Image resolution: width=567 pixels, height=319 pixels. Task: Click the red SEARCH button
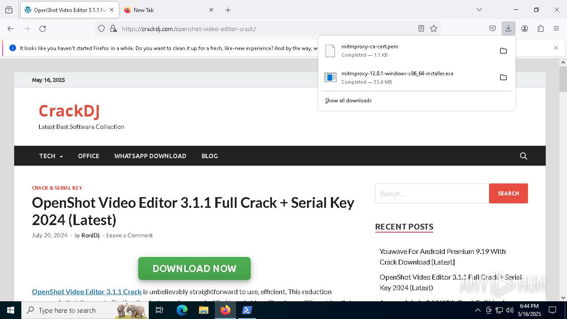tap(508, 194)
